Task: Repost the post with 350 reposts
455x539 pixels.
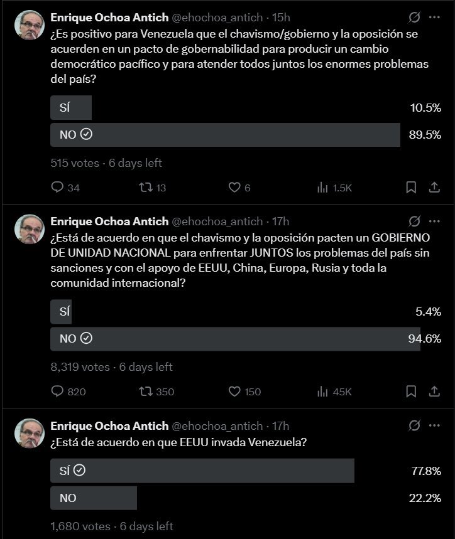Action: pos(146,392)
